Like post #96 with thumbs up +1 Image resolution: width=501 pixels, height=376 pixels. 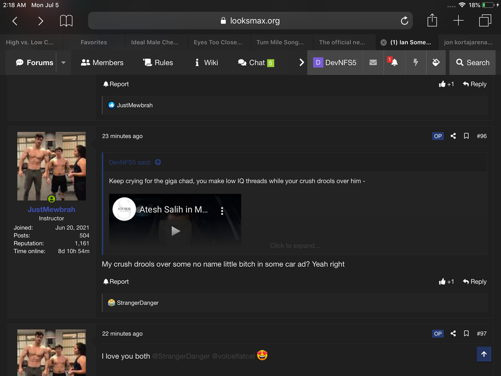pos(446,282)
